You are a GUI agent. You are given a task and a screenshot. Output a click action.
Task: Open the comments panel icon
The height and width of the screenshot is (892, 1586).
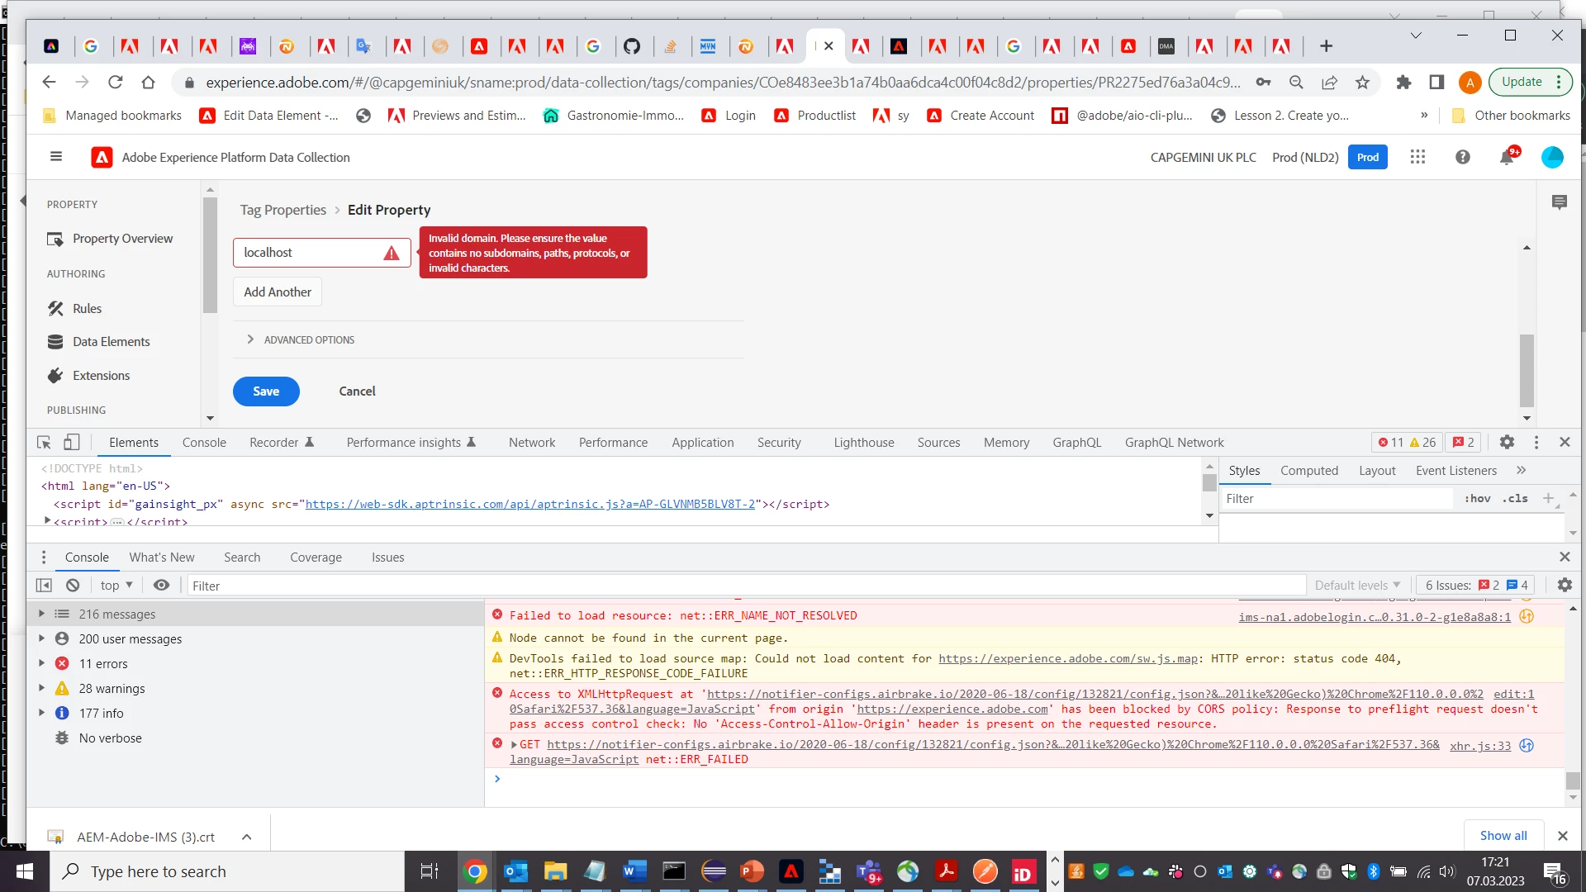[1559, 202]
